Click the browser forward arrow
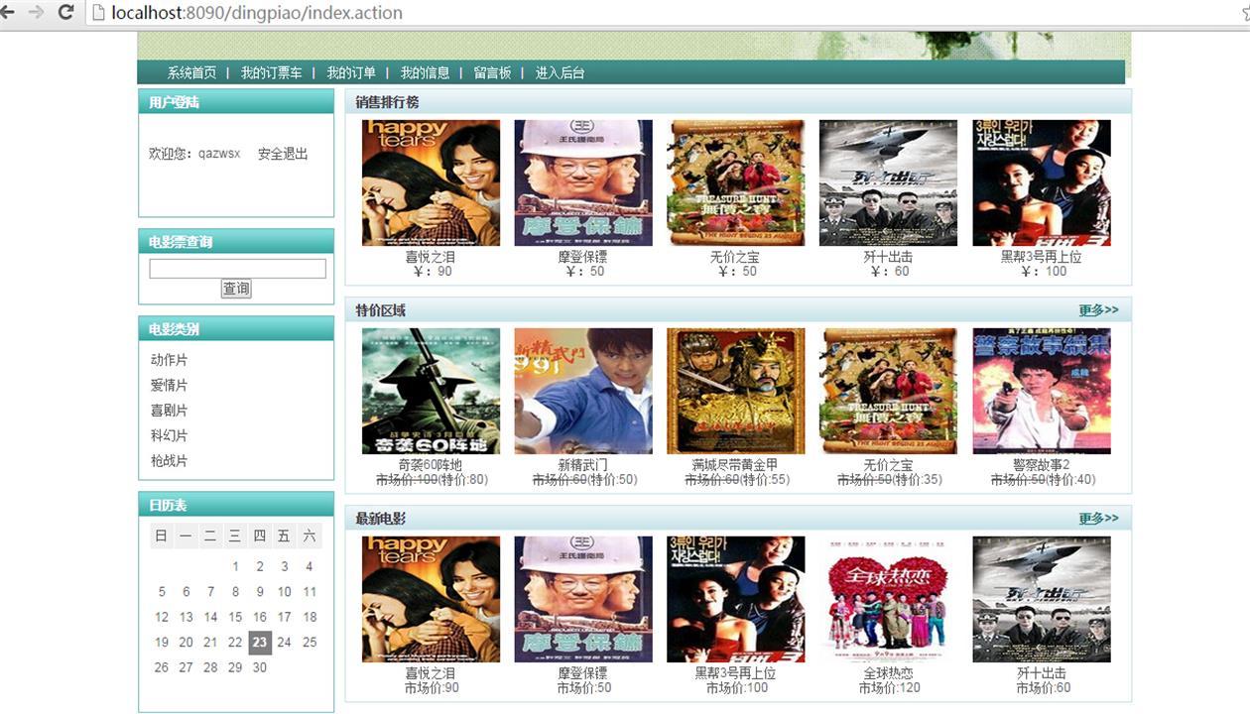Viewport: 1250px width, 714px height. click(x=36, y=12)
